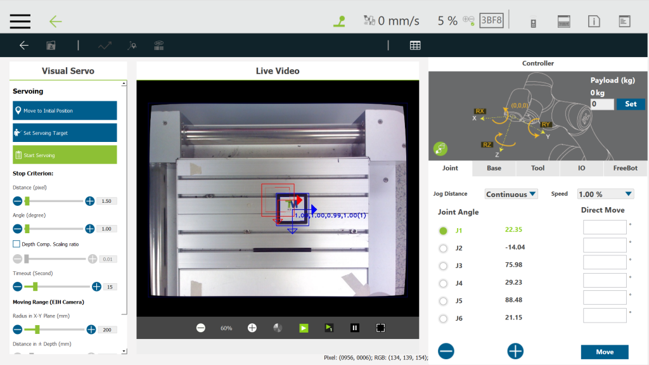This screenshot has height=365, width=649.
Task: Toggle fullscreen for the live video
Action: tap(380, 328)
